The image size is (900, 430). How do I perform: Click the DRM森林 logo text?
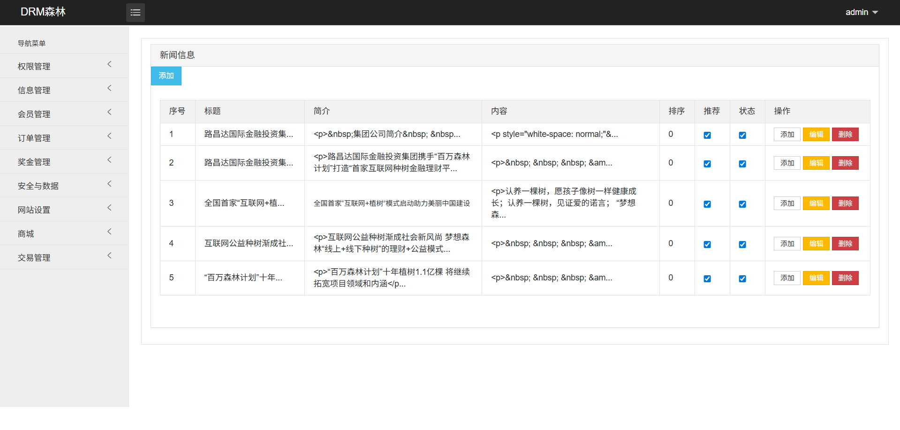[43, 12]
